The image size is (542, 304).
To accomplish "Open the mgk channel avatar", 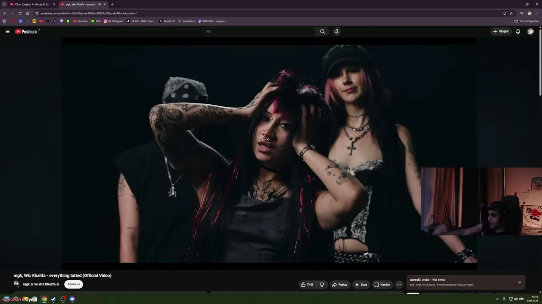I will [17, 284].
